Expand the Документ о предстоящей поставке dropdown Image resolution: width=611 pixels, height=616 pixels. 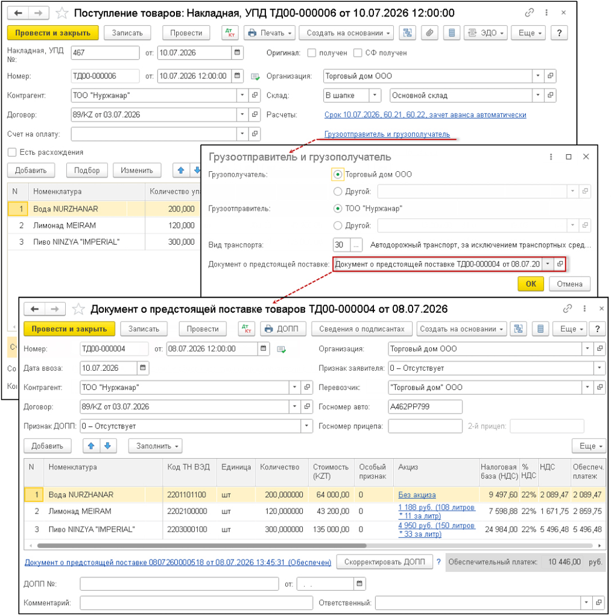pyautogui.click(x=548, y=264)
